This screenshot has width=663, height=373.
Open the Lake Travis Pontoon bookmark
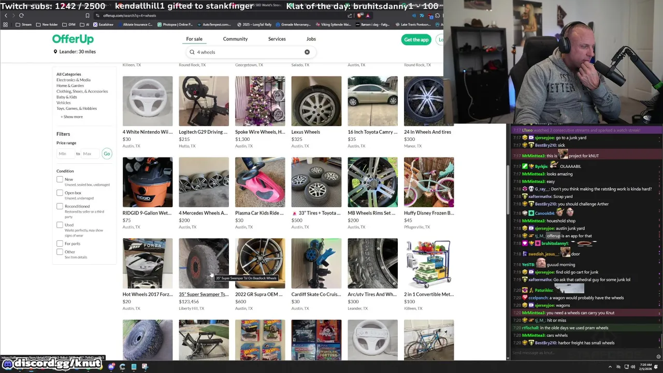(412, 24)
